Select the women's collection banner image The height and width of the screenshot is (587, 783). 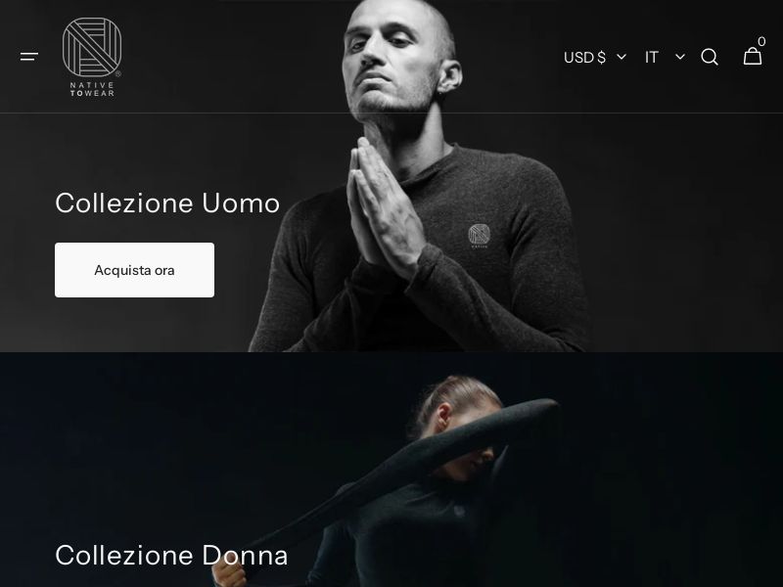(x=391, y=470)
